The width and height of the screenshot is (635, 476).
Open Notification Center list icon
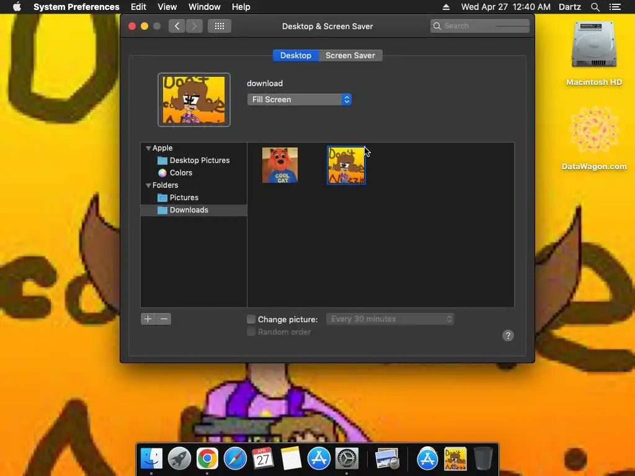[x=615, y=7]
